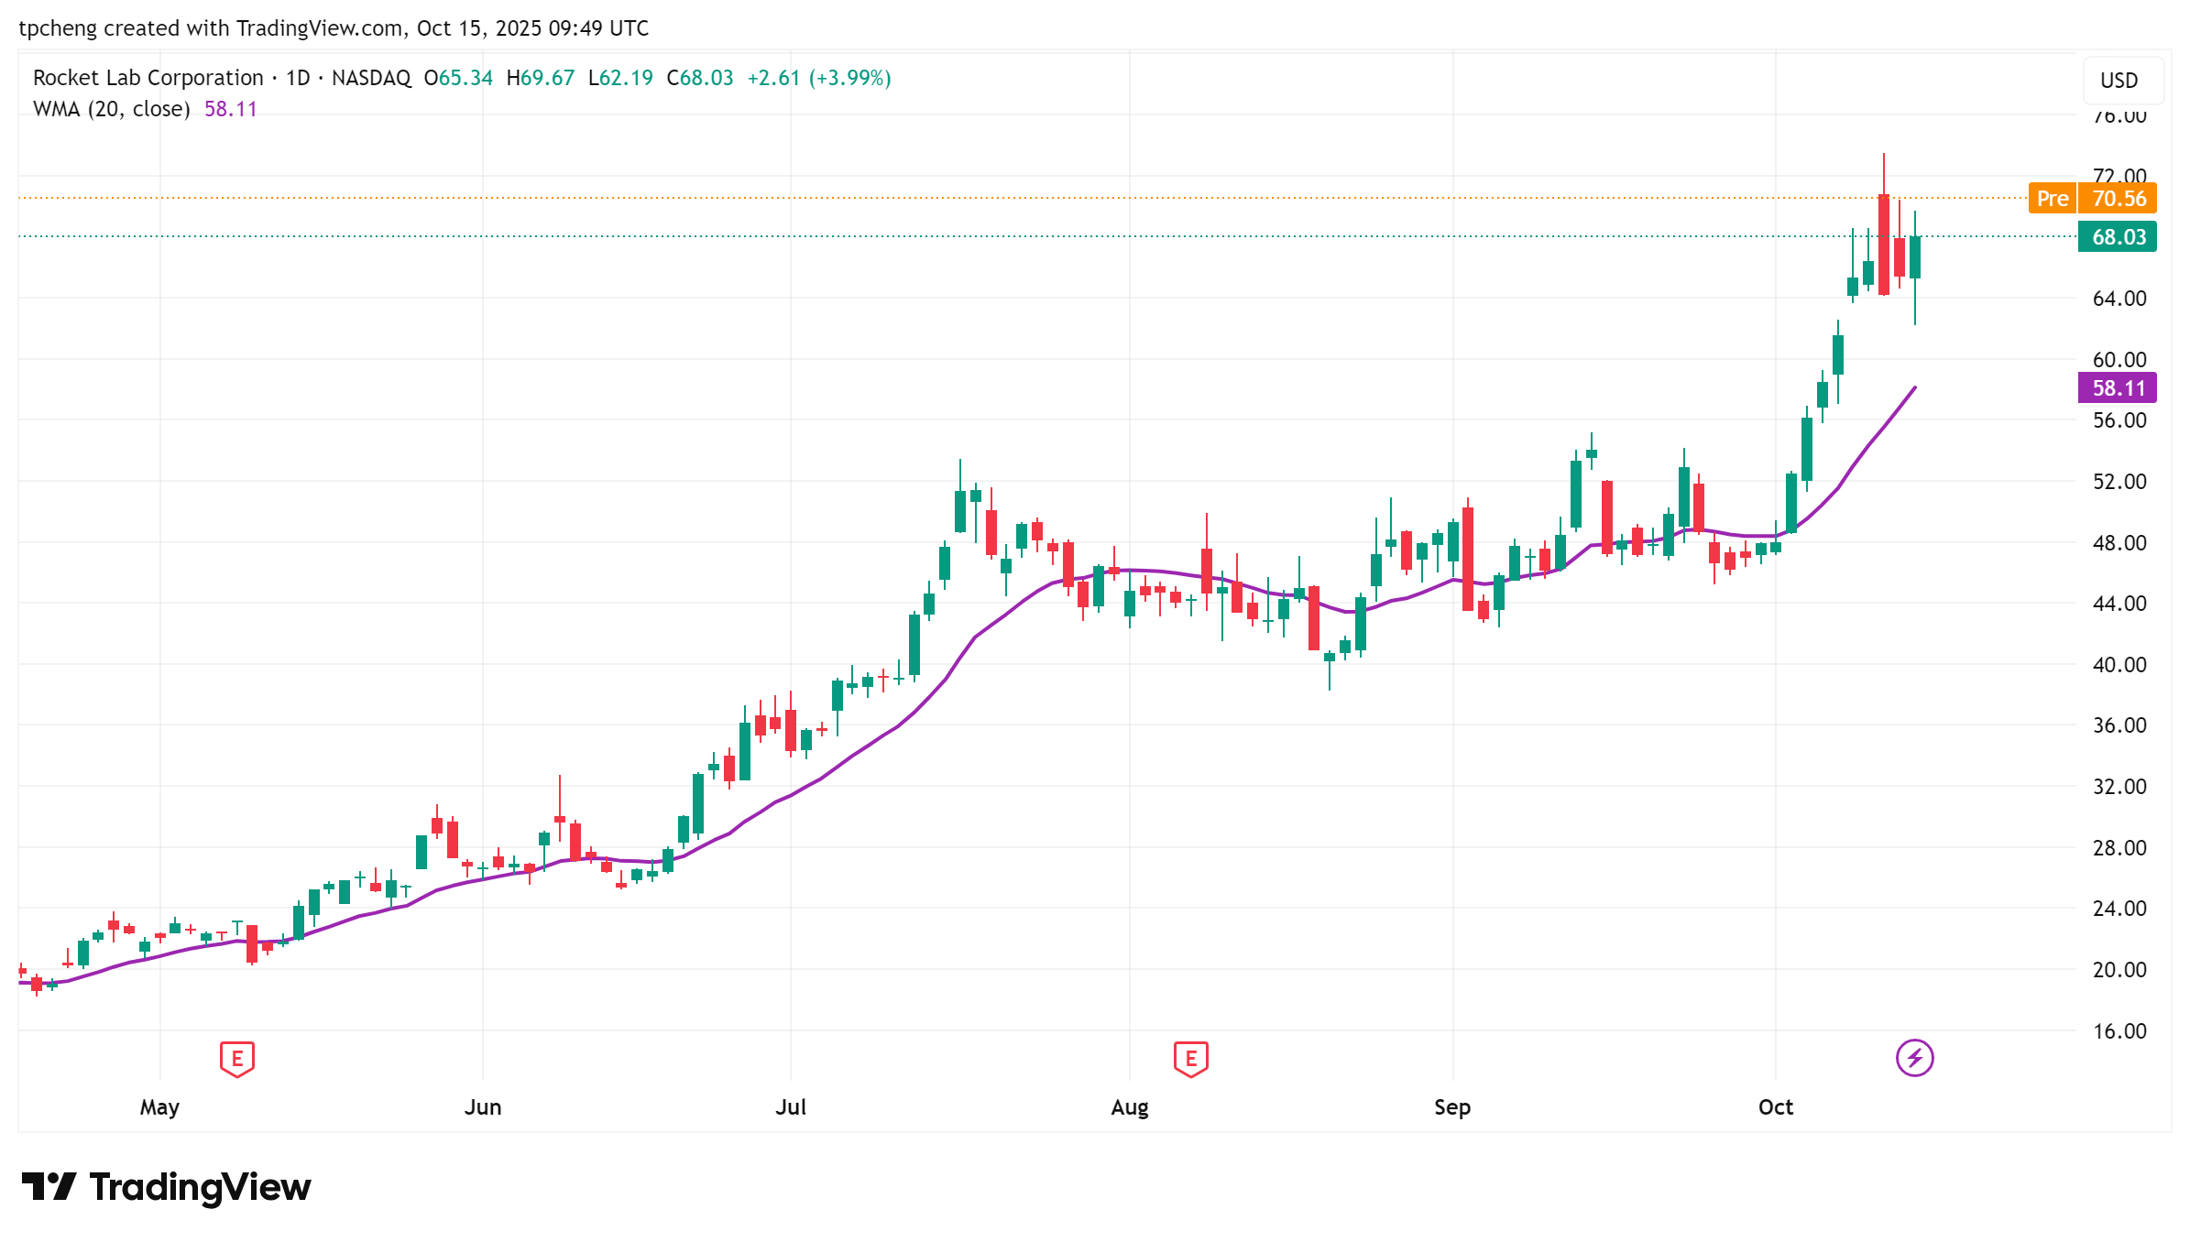Click the purple WMA line value 58.11 in legend
Viewport: 2190px width, 1242px height.
pos(231,109)
